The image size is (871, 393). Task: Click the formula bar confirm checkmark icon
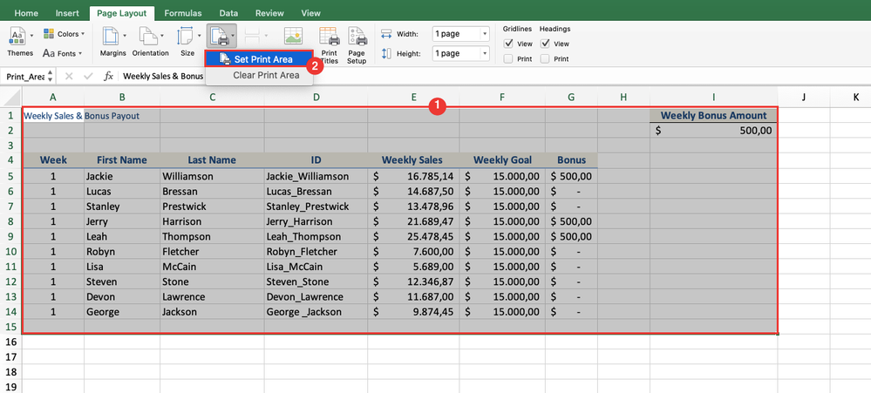tap(88, 76)
